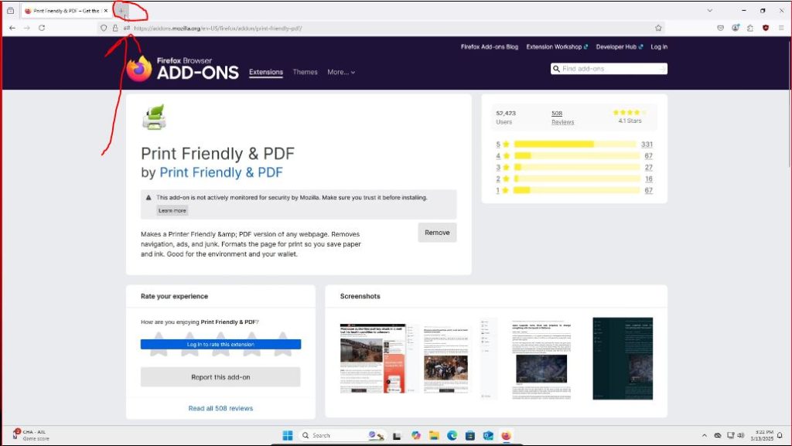Click Log in to rate this extension

(x=220, y=344)
